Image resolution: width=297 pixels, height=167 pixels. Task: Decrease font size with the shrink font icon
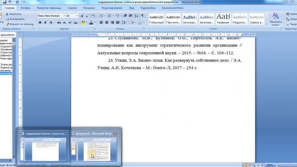coord(87,16)
